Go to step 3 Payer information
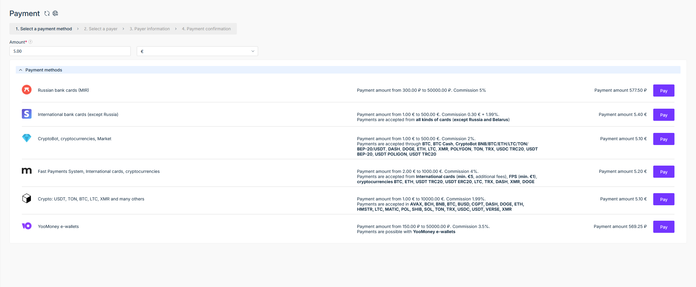Screen dimensions: 696x287 [x=150, y=29]
